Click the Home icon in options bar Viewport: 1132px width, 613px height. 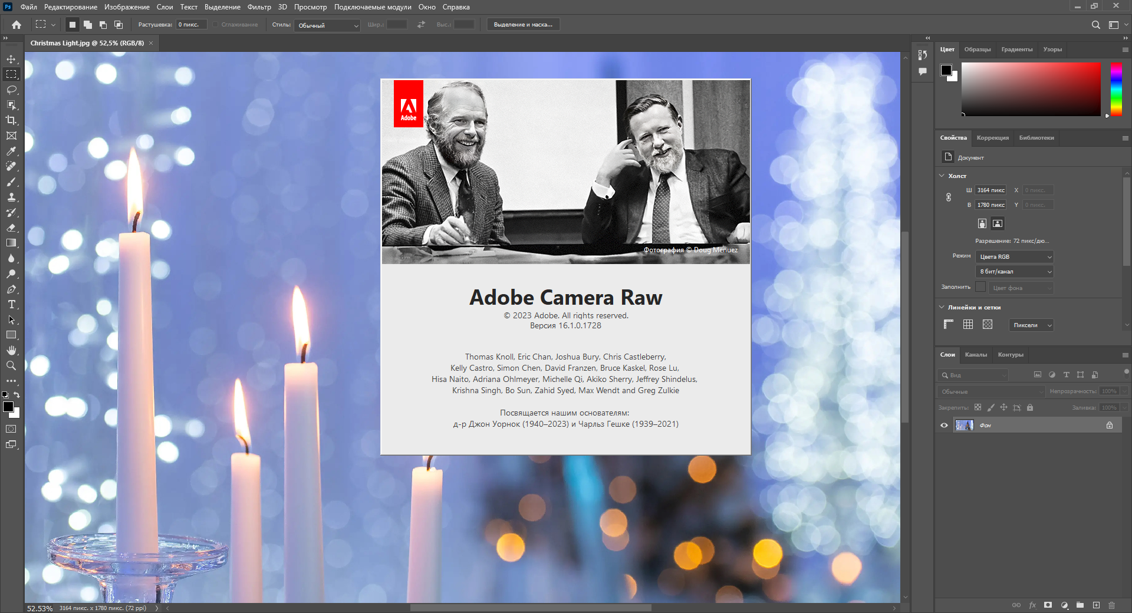(x=17, y=25)
